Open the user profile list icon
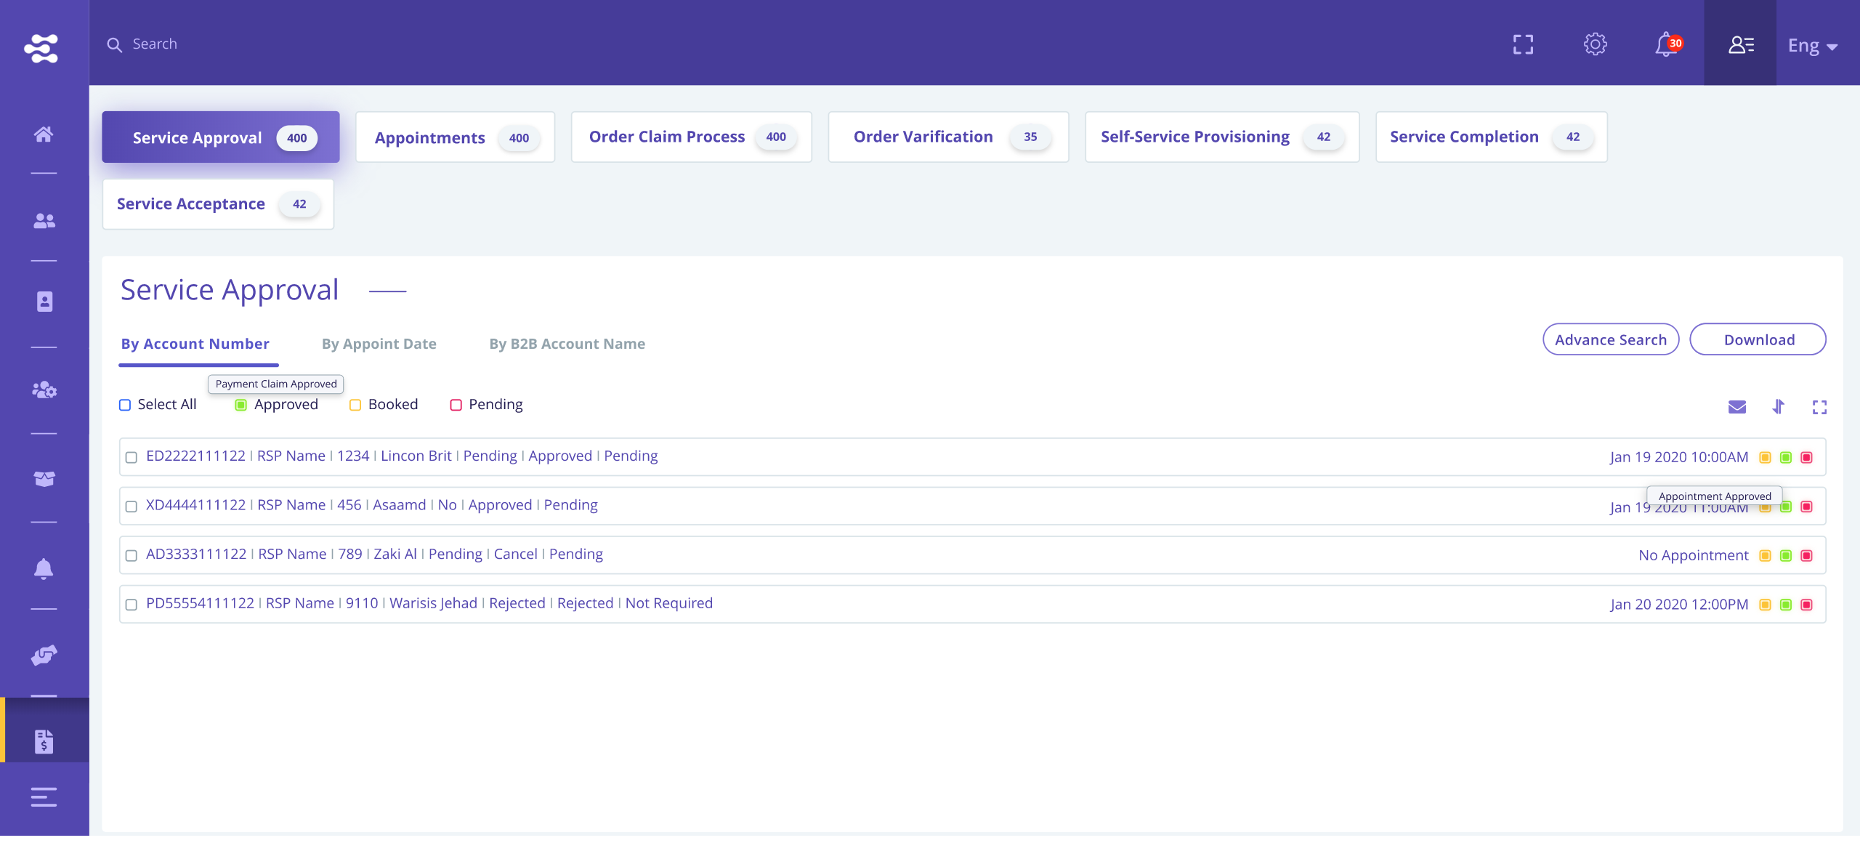Screen dimensions: 1860x843 pos(1741,45)
